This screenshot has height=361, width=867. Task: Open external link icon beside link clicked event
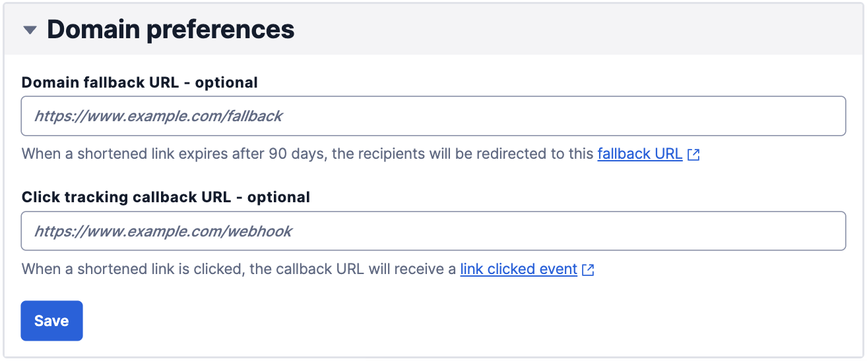pos(588,269)
